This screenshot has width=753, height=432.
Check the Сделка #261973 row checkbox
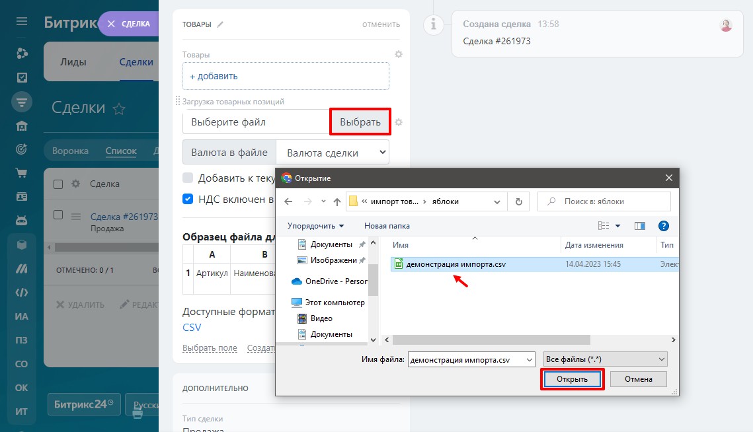coord(58,215)
